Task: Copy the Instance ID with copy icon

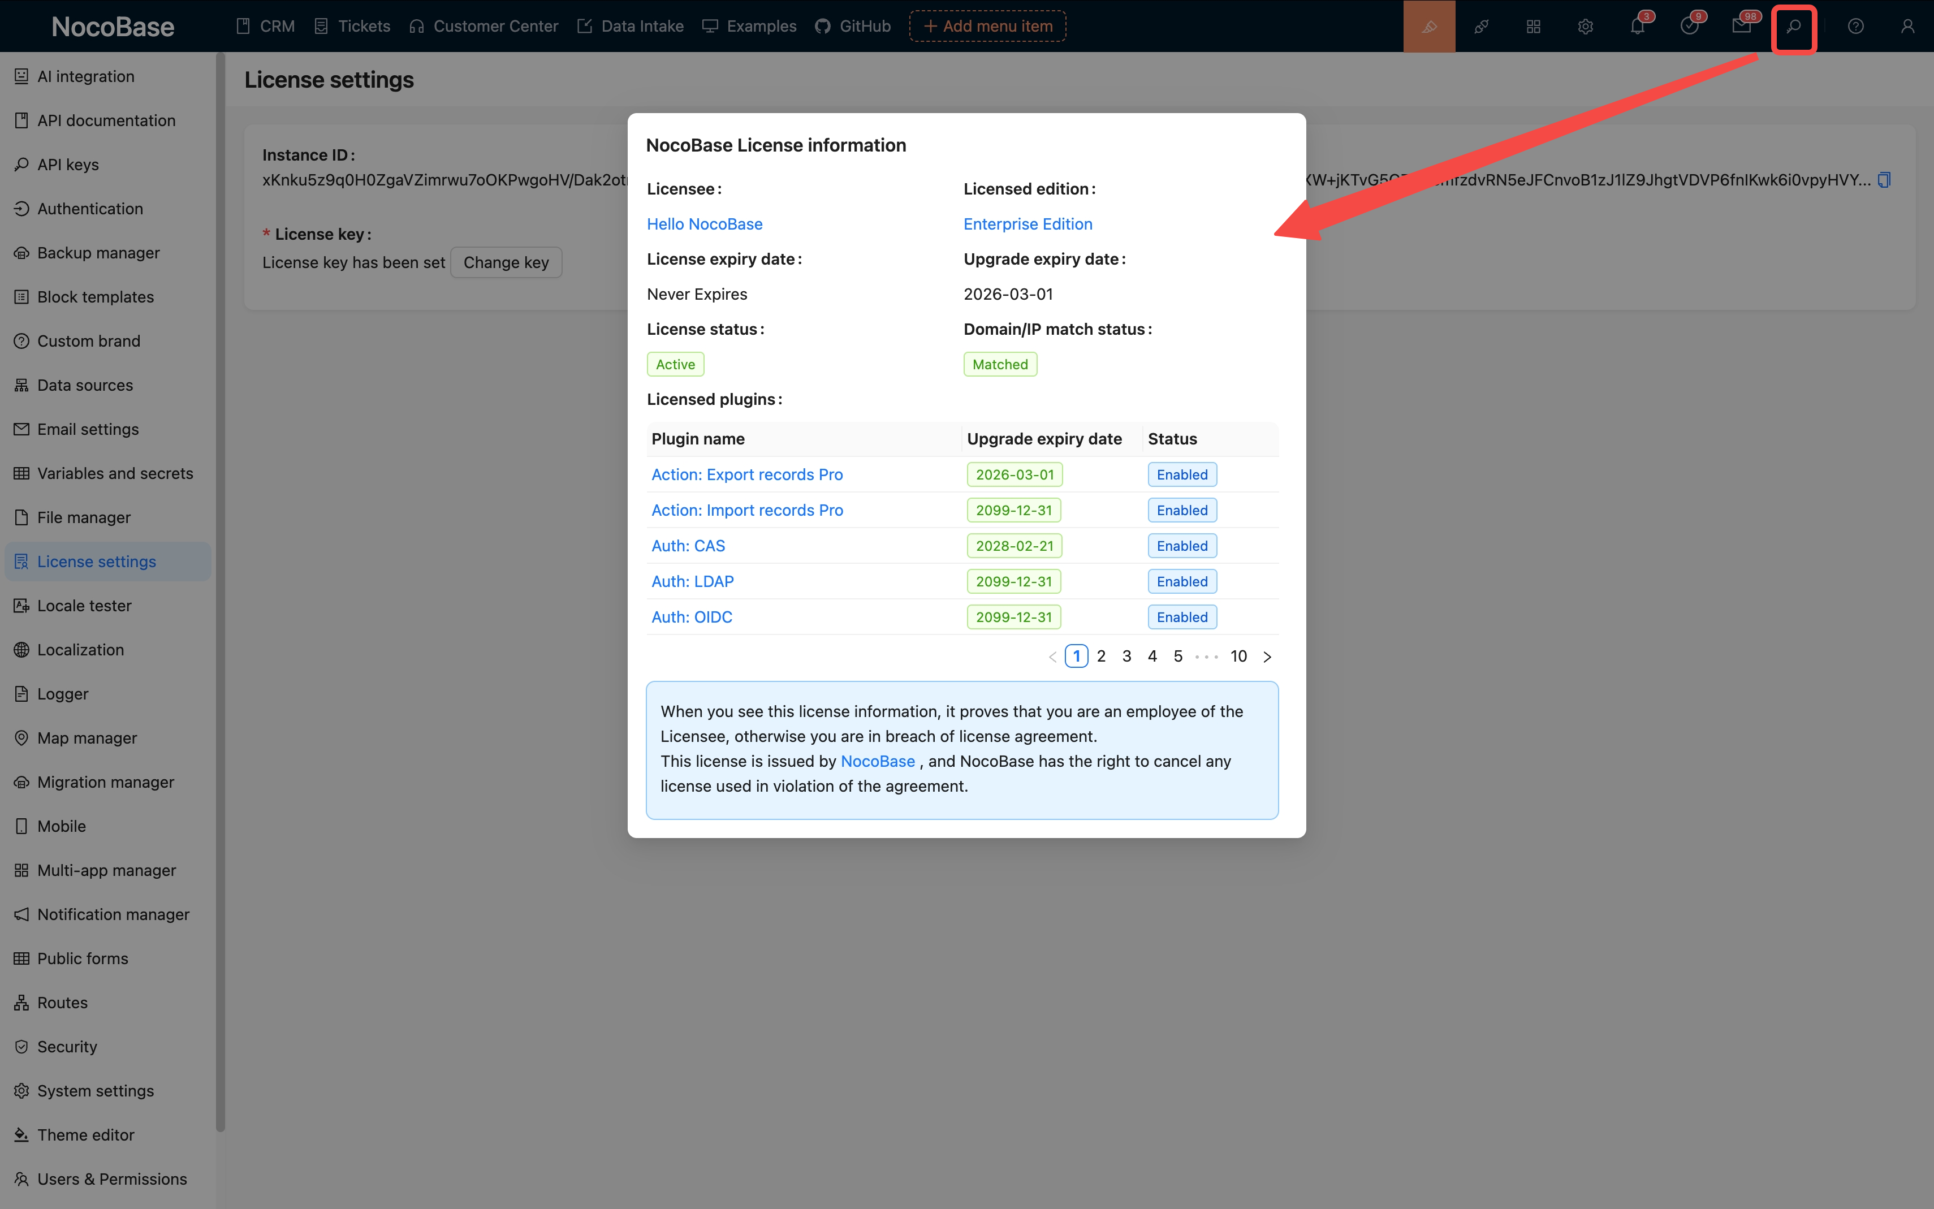Action: tap(1884, 180)
